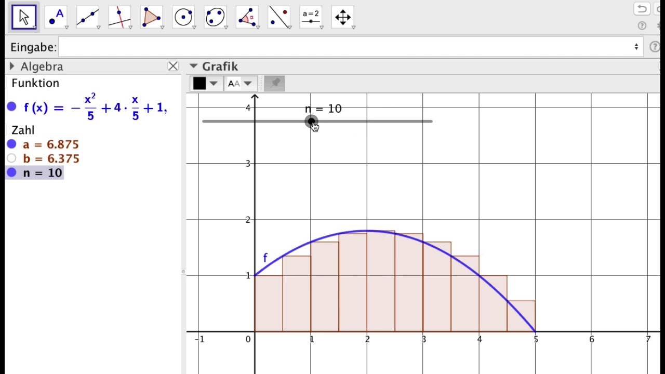
Task: Close the Algebra panel
Action: (173, 66)
